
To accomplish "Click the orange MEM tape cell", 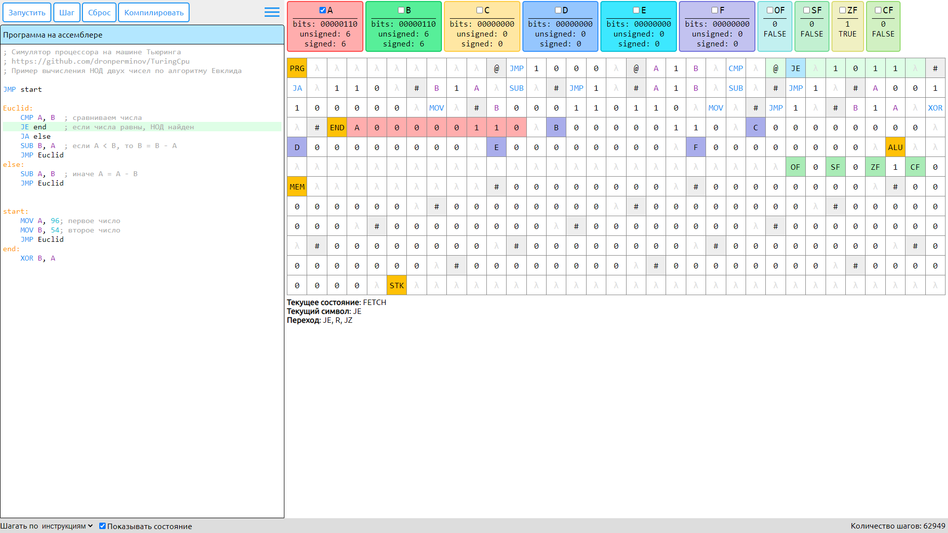I will tap(297, 187).
